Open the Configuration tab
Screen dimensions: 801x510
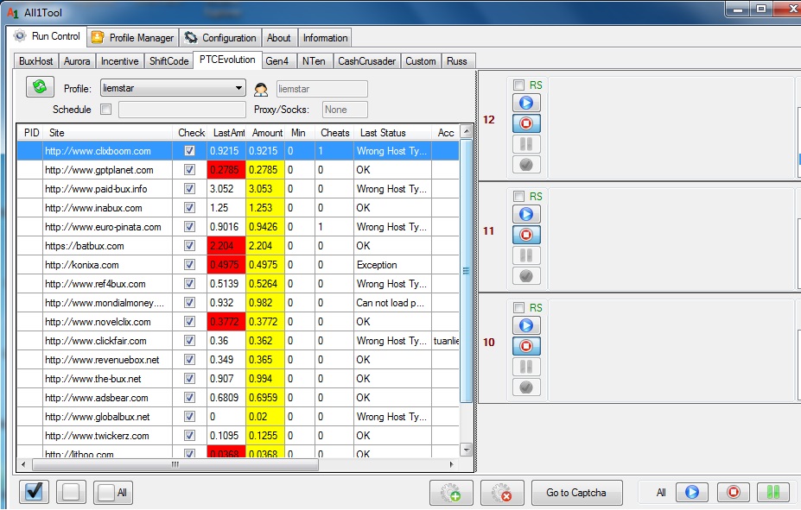(220, 38)
